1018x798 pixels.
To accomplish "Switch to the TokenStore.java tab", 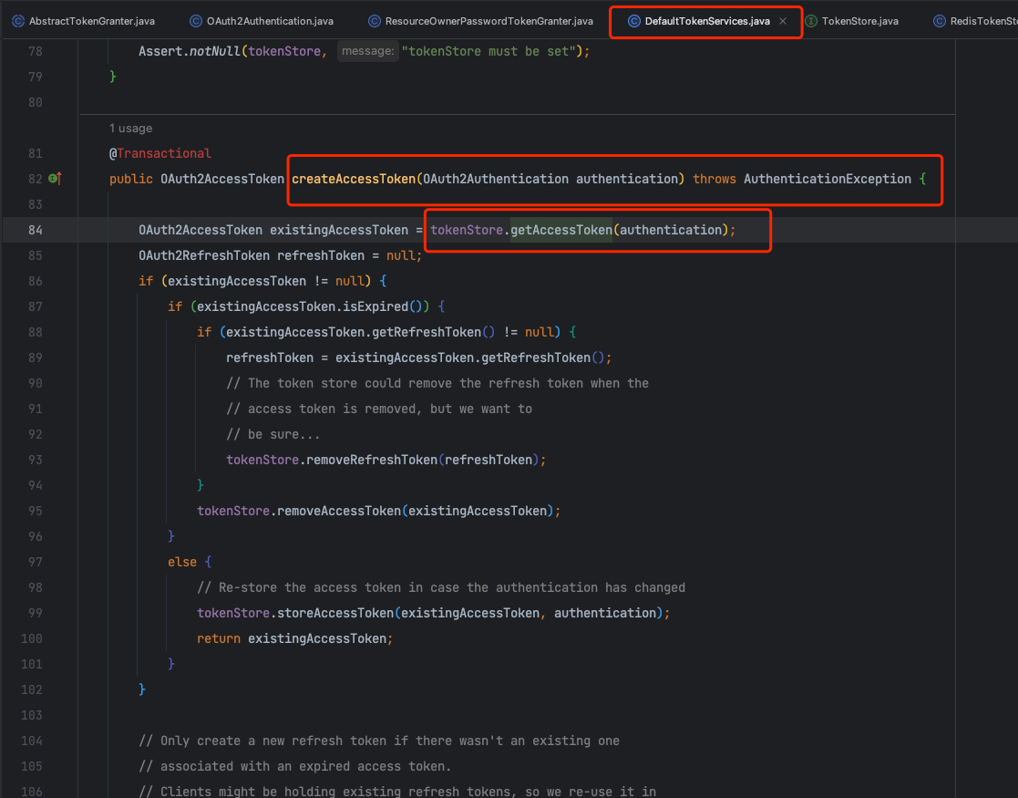I will click(x=859, y=21).
